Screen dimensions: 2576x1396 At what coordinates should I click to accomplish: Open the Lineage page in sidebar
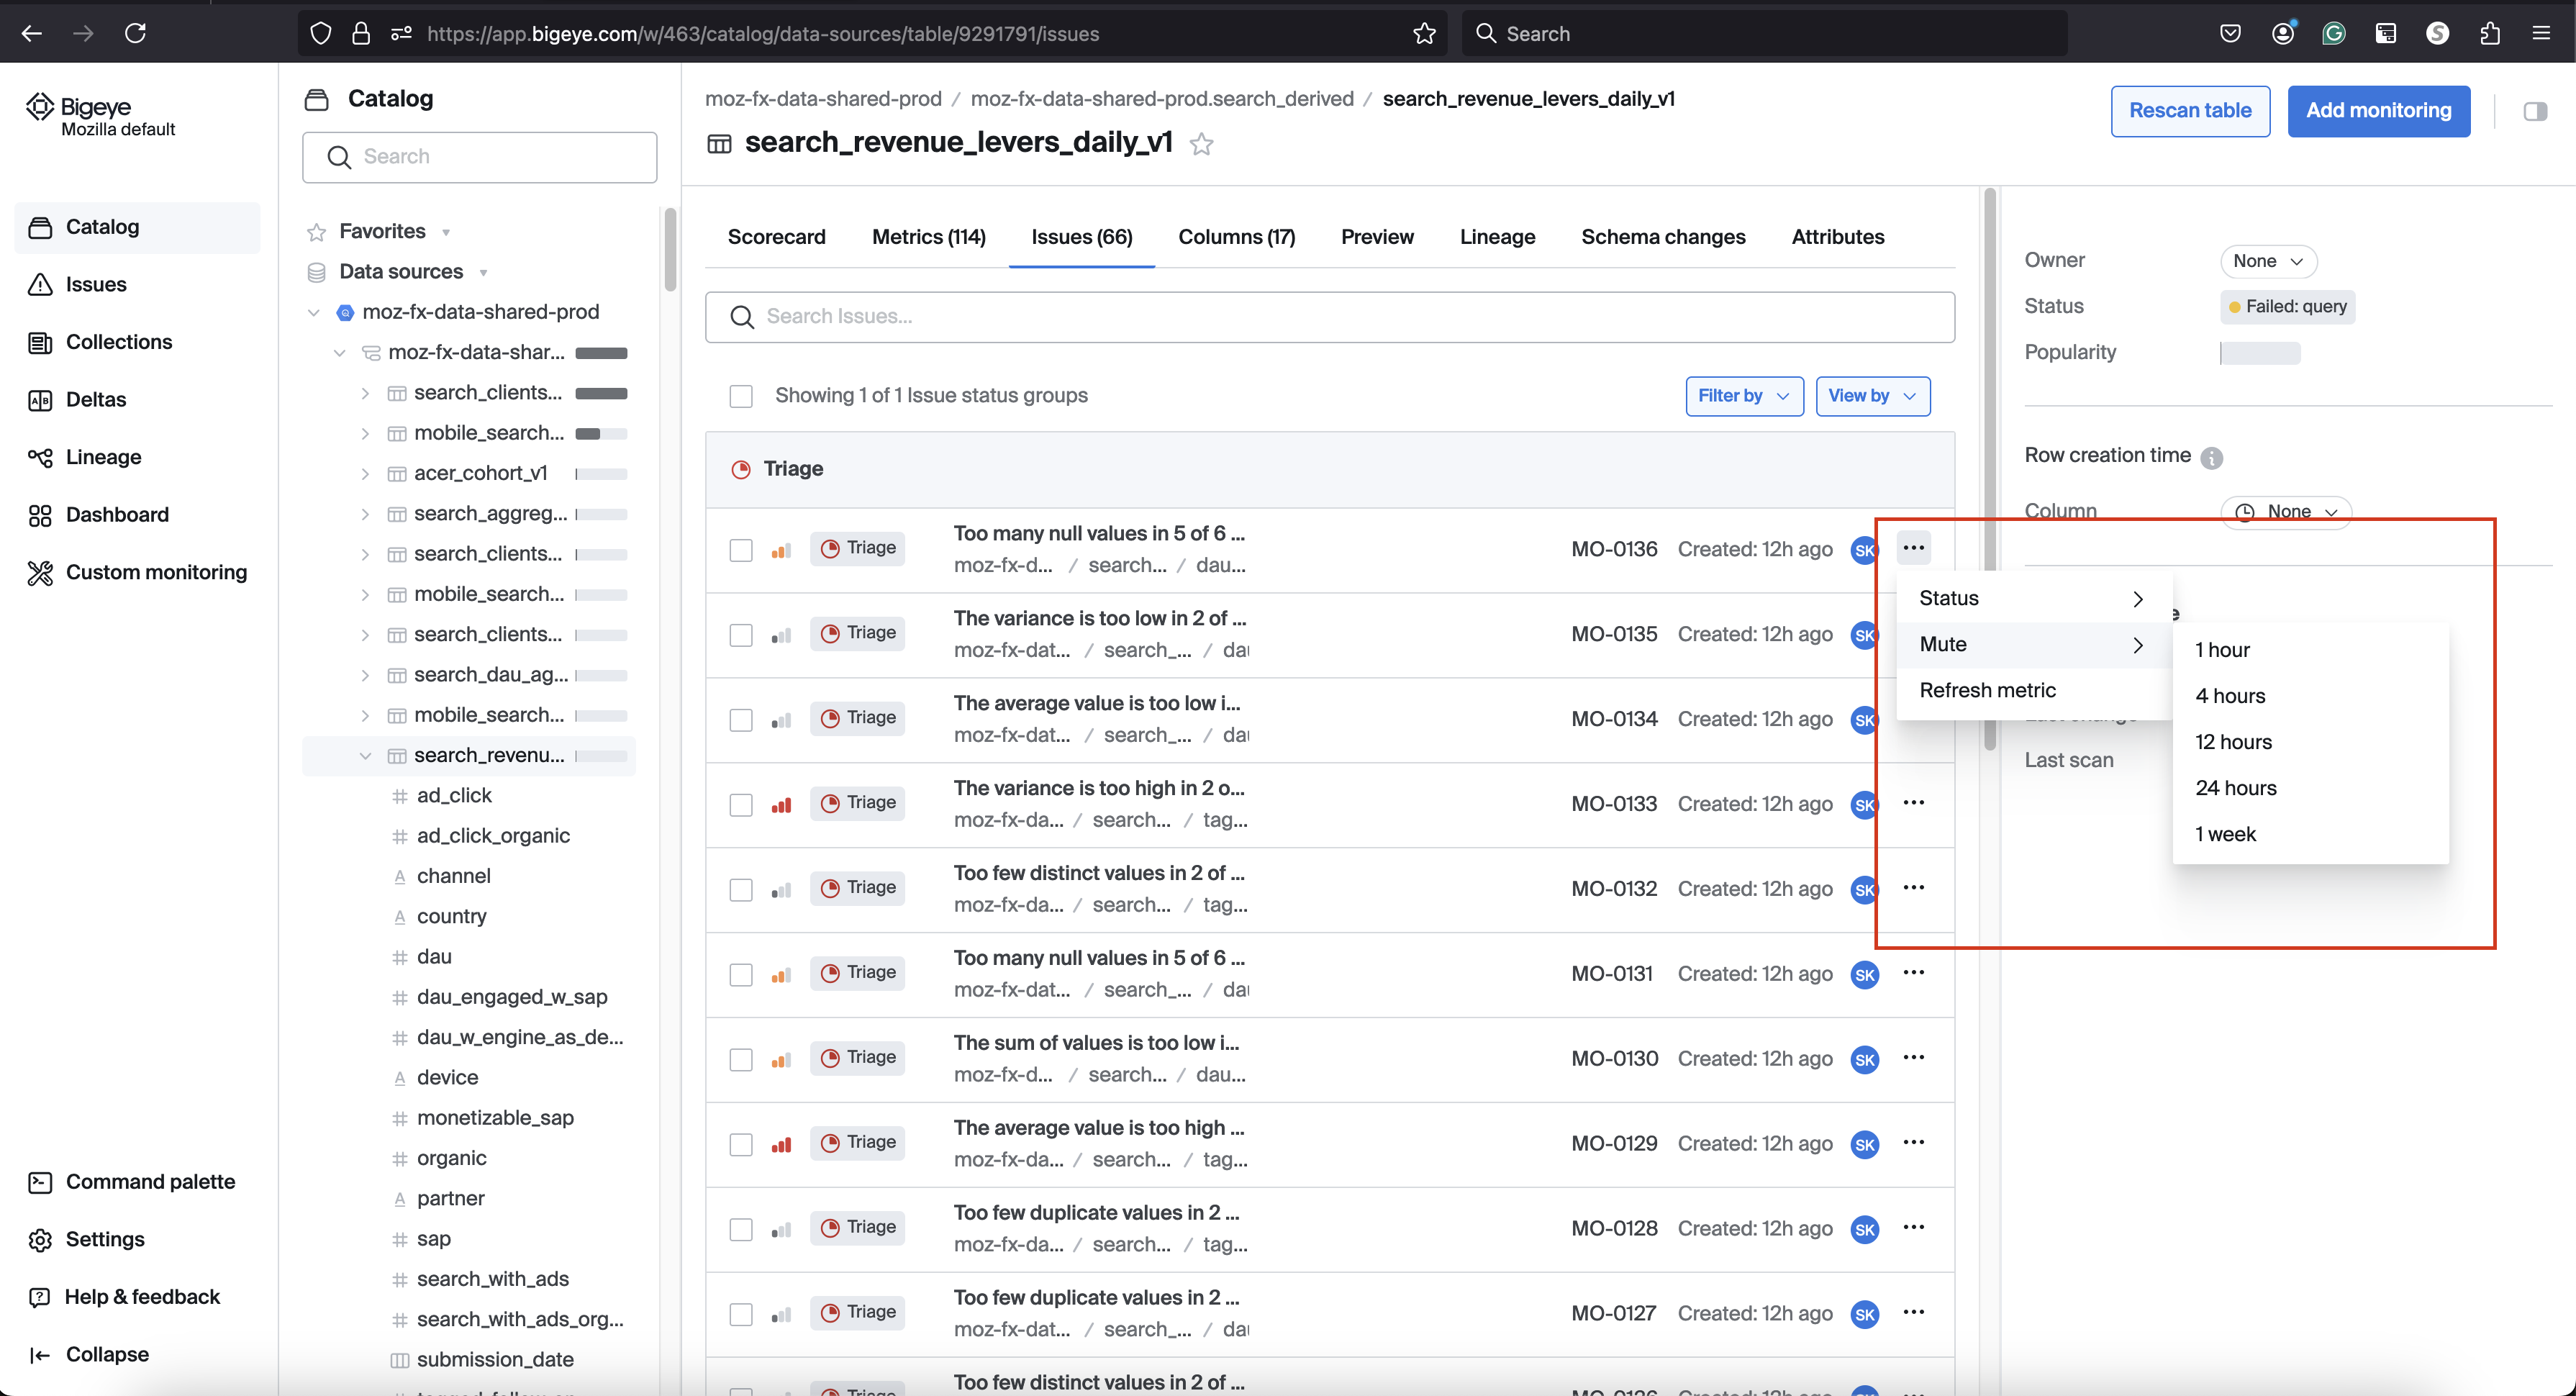103,457
